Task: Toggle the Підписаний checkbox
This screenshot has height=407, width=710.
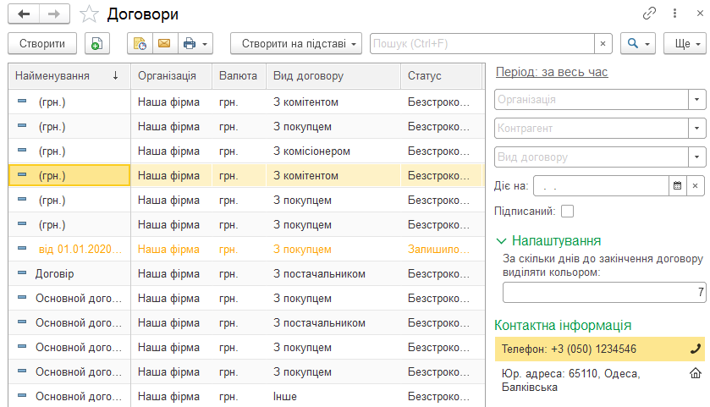Action: [567, 211]
